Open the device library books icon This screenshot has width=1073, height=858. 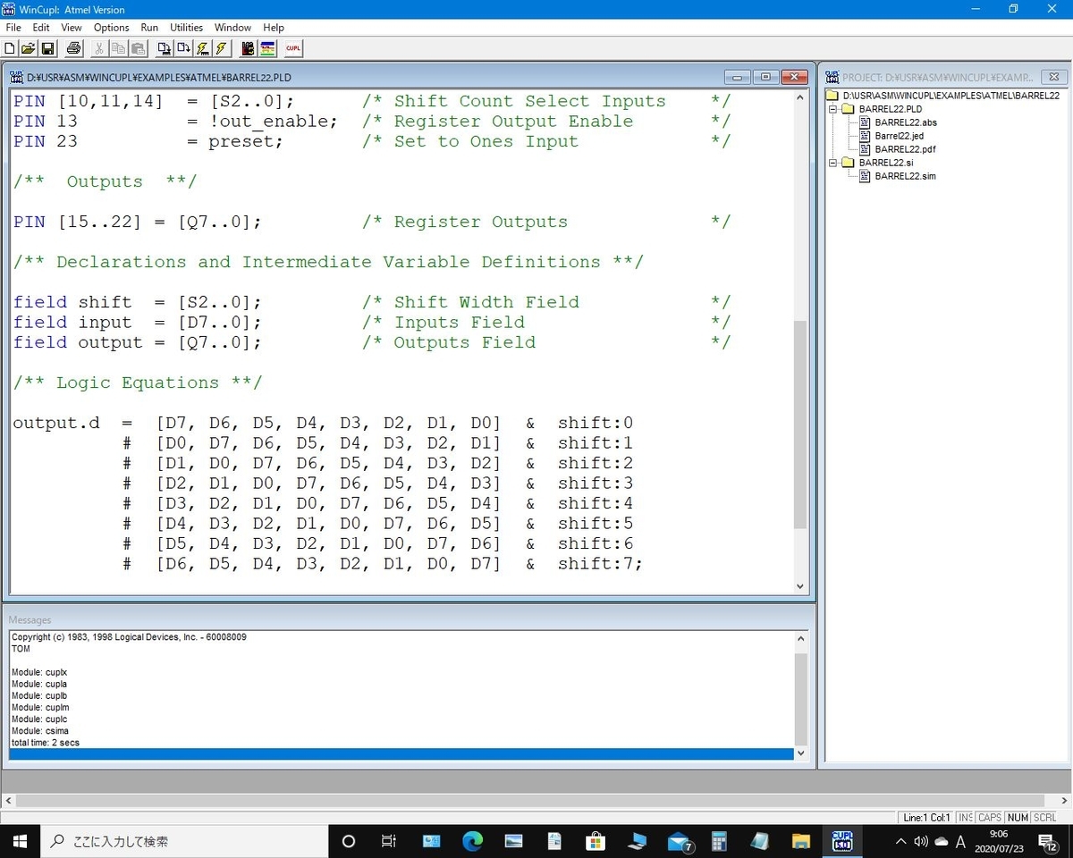click(x=248, y=48)
